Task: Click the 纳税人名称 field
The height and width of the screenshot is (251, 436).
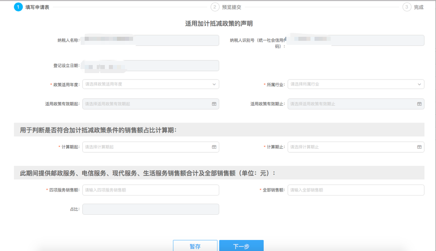Action: tap(150, 40)
